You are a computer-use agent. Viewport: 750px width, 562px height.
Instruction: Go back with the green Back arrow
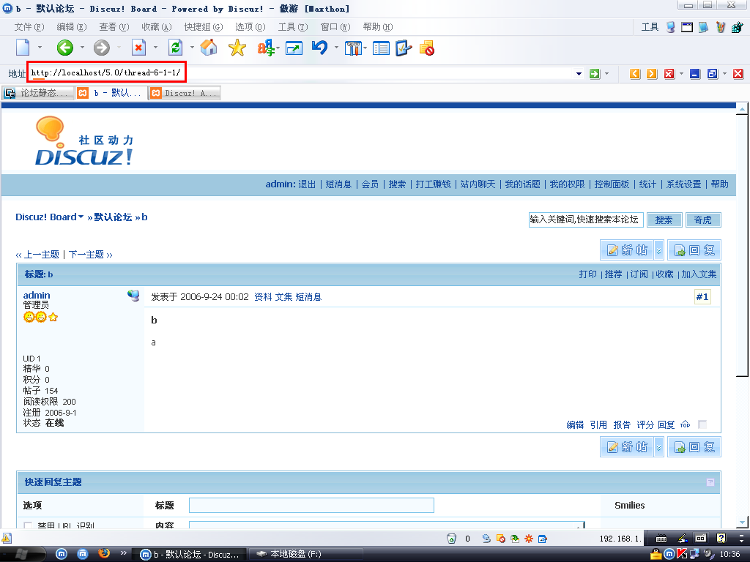coord(65,48)
